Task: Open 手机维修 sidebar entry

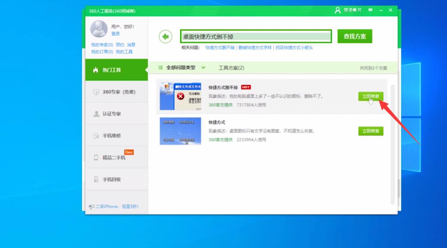Action: [x=112, y=136]
